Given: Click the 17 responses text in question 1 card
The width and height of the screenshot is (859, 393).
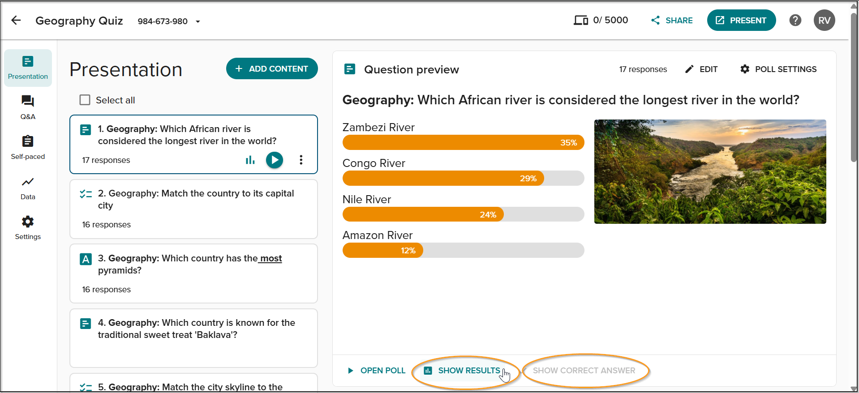Looking at the screenshot, I should 106,160.
